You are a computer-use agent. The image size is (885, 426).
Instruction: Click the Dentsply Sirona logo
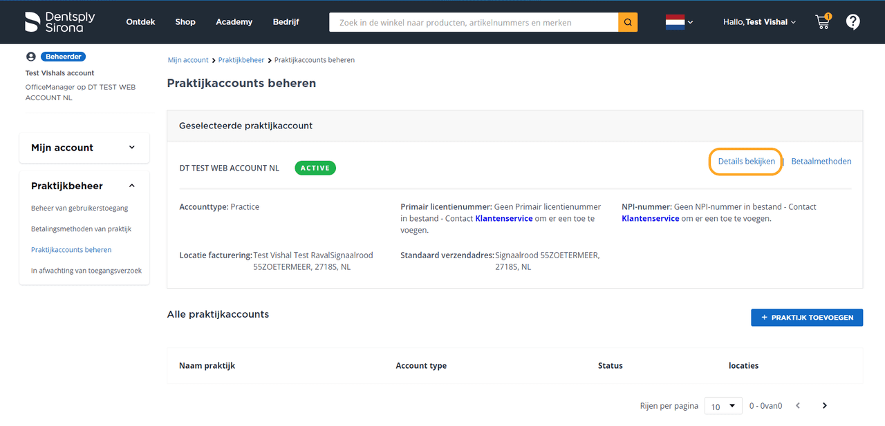(x=59, y=22)
